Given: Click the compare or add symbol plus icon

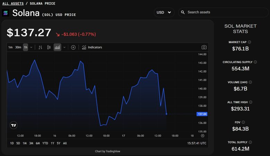Looking at the screenshot, I should coord(73,47).
